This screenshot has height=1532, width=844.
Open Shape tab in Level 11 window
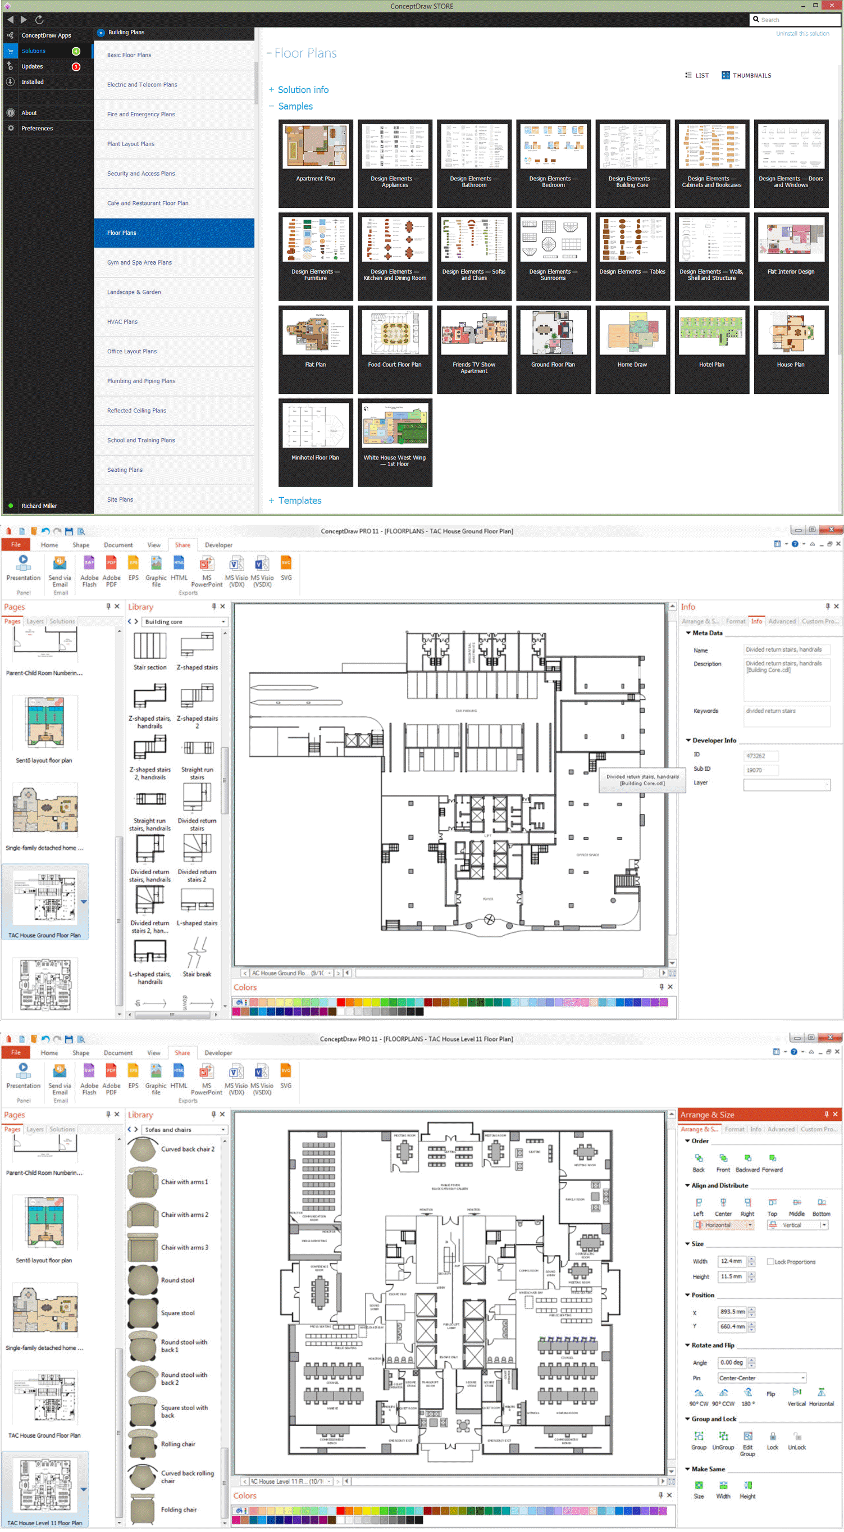coord(81,1053)
